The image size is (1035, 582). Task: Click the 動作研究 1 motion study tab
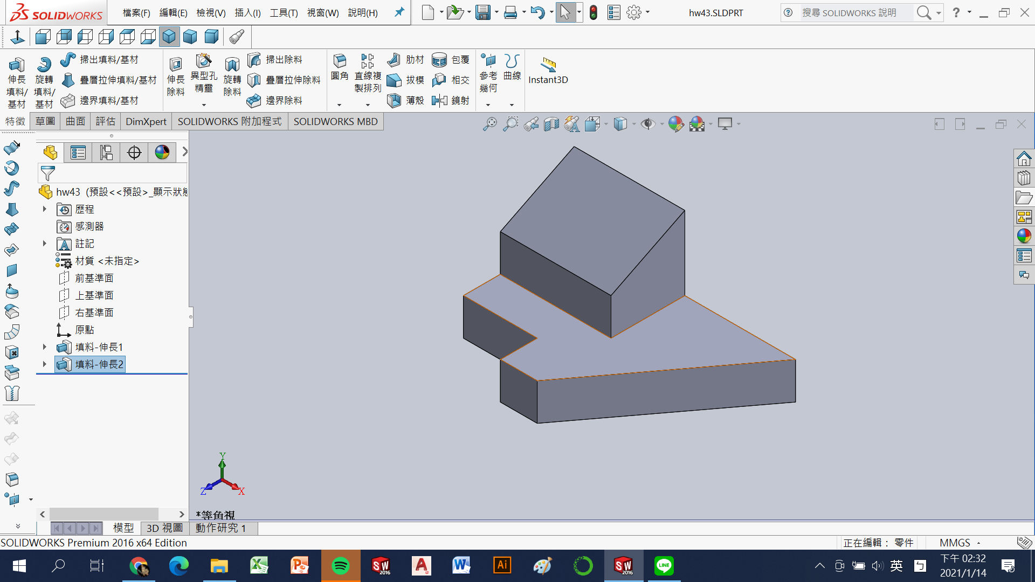tap(220, 528)
